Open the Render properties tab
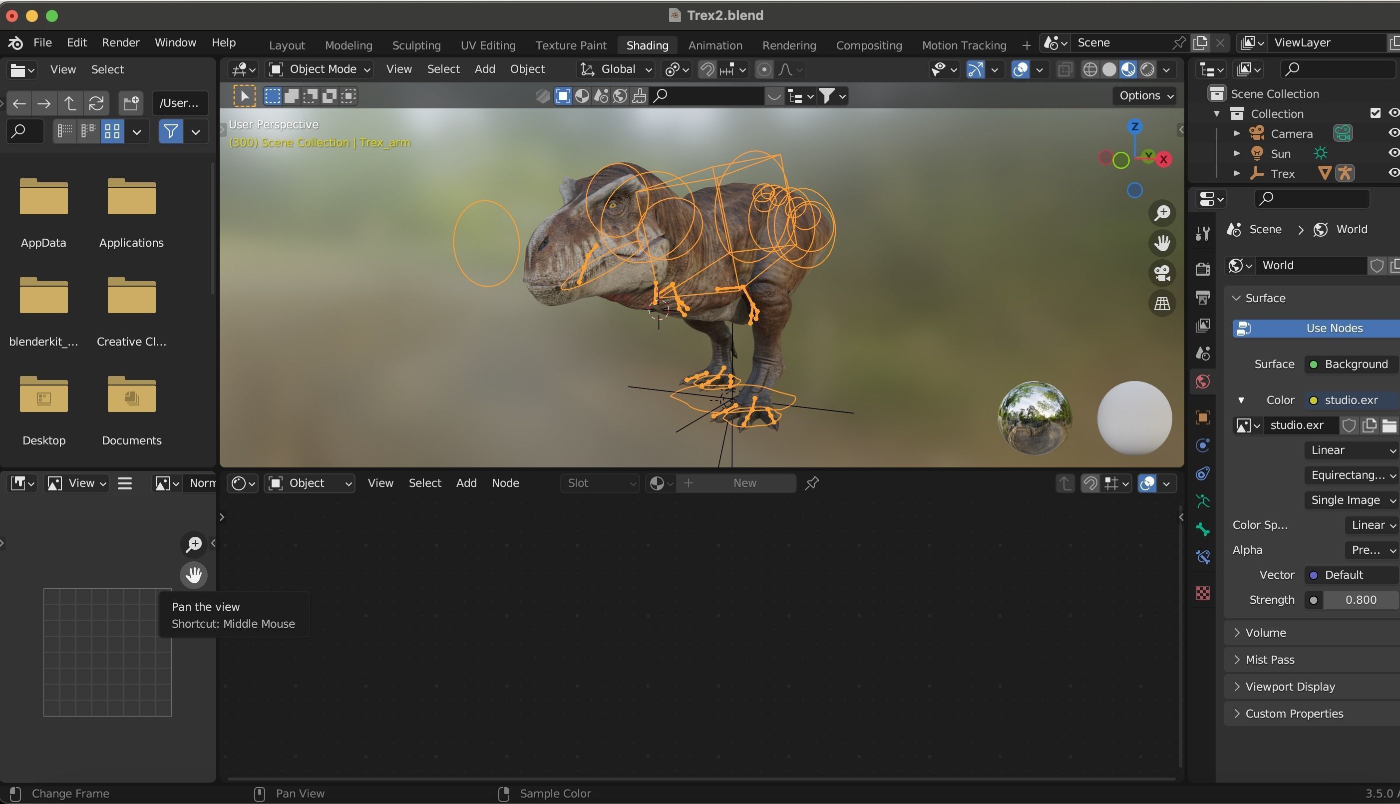This screenshot has width=1400, height=804. pos(1202,269)
